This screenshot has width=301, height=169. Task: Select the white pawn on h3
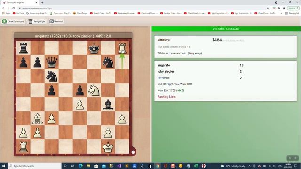click(x=122, y=118)
